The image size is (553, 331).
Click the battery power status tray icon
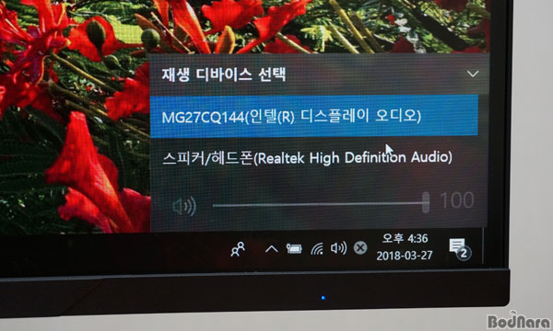point(294,248)
